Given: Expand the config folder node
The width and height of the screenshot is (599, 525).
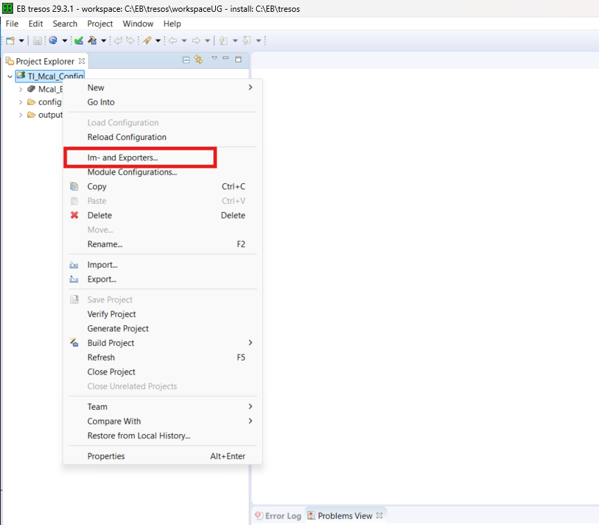Looking at the screenshot, I should 21,101.
